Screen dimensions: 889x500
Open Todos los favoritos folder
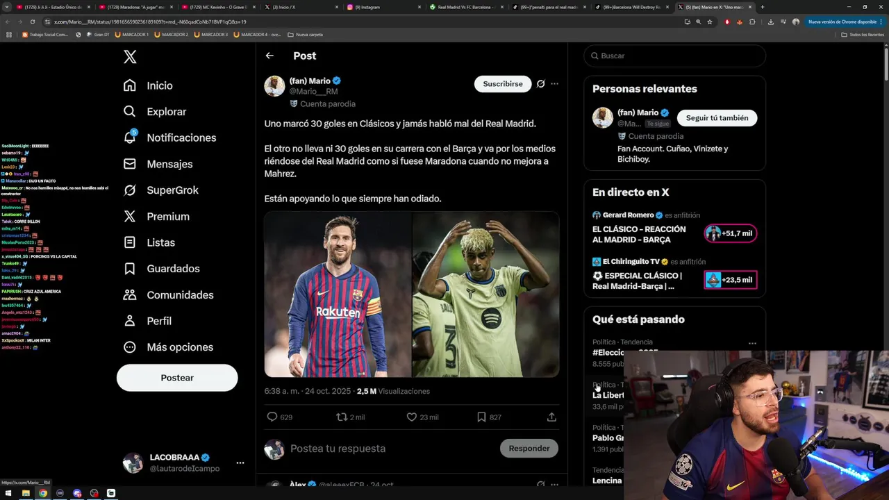[x=863, y=34]
